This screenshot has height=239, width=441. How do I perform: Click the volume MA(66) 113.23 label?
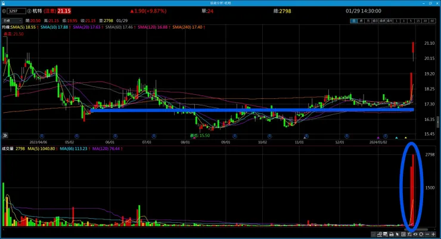click(73, 149)
